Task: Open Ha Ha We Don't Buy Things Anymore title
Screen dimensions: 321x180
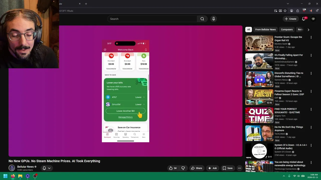Action: (289, 128)
